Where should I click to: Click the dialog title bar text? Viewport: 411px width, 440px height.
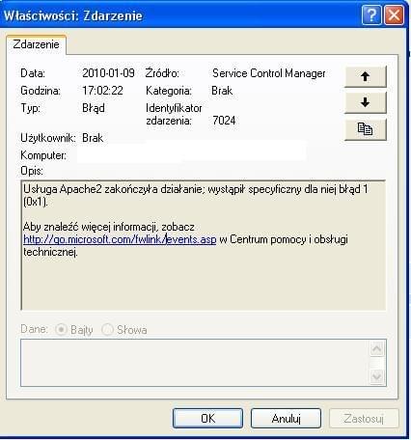point(72,15)
